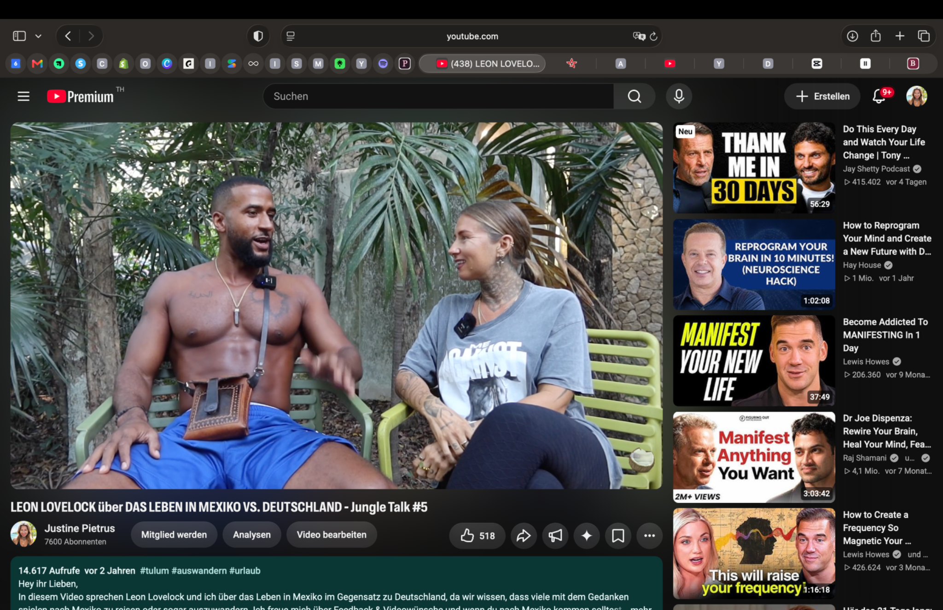Open MANIFEST YOUR NEW LIFE thumbnail
Screen dimensions: 943x610
coord(754,360)
